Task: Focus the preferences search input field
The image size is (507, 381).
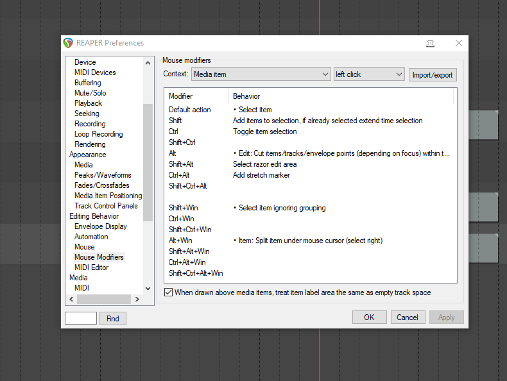Action: pos(81,318)
